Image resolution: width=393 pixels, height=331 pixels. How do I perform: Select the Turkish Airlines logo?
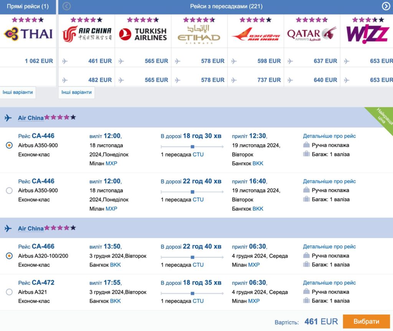point(143,34)
